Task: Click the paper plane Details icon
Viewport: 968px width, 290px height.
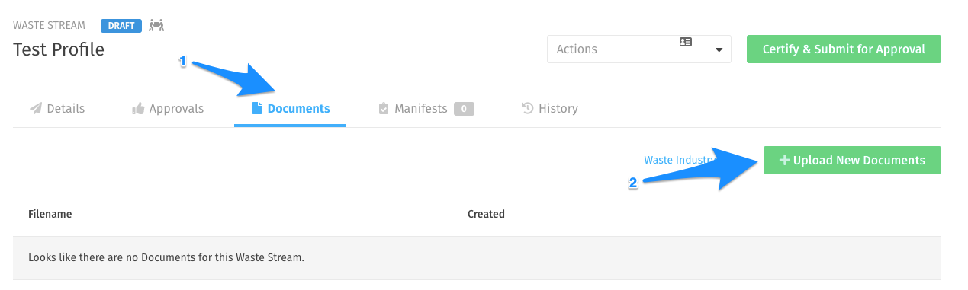Action: tap(35, 109)
